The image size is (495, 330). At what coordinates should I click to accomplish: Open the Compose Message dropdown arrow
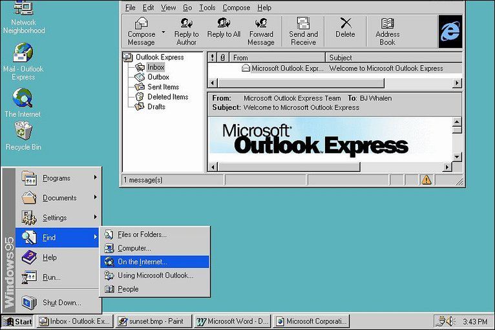(163, 32)
